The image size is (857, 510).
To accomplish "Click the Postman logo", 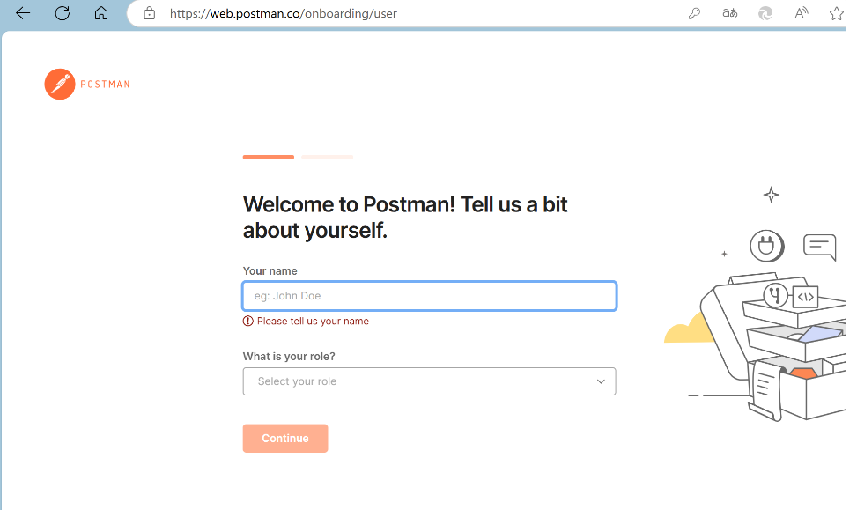I will 60,84.
